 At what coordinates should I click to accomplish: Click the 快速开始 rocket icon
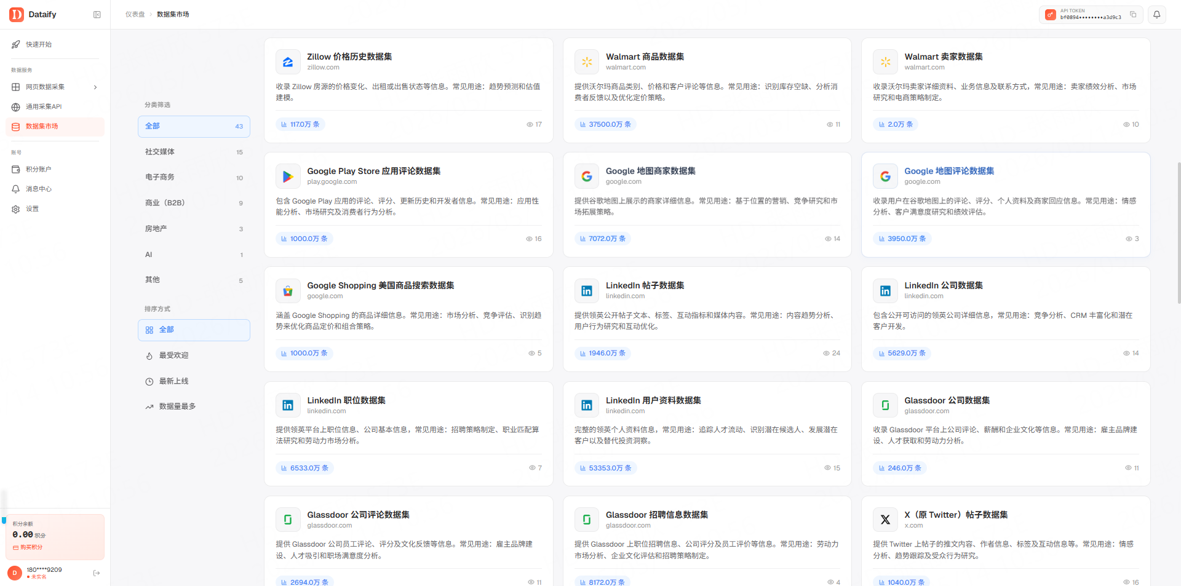tap(16, 44)
